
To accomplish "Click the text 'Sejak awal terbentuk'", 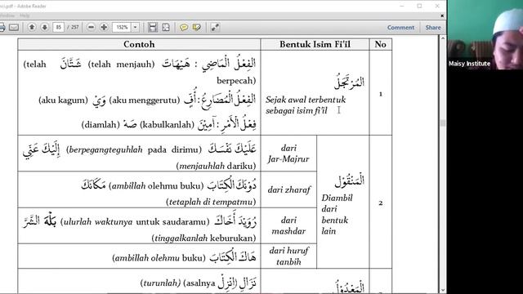I will (306, 100).
